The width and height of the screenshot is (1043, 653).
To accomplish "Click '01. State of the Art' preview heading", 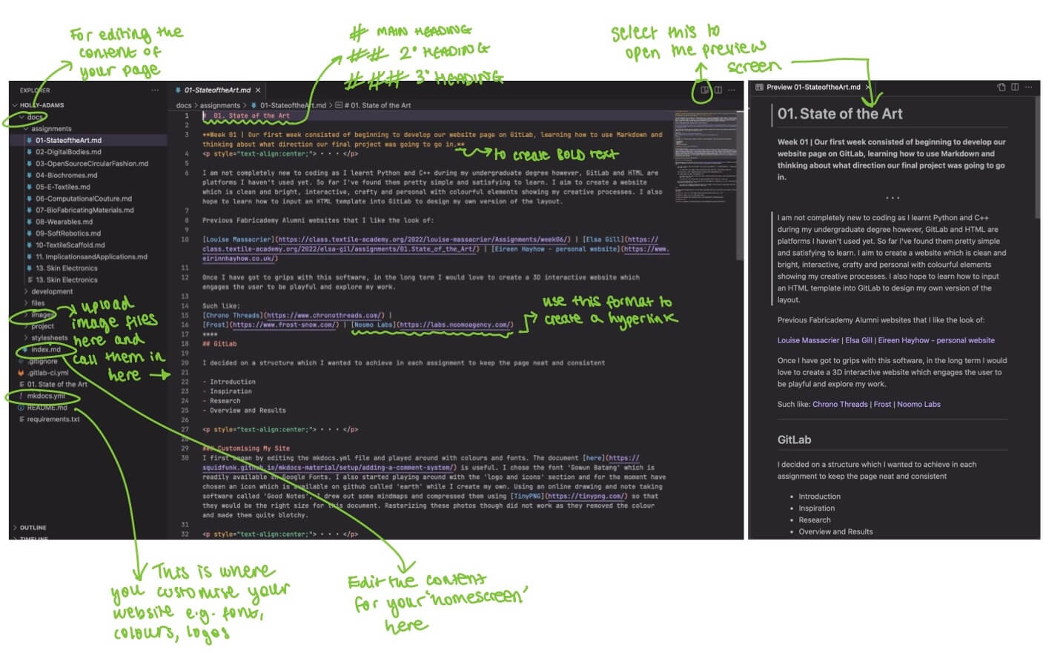I will pyautogui.click(x=840, y=113).
